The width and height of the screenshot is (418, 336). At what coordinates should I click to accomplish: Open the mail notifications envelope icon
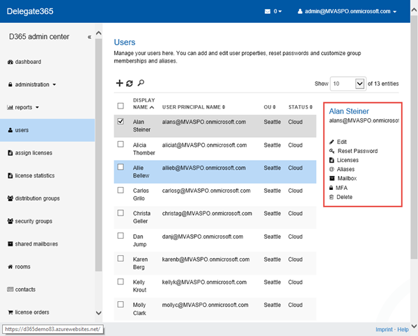pyautogui.click(x=268, y=12)
